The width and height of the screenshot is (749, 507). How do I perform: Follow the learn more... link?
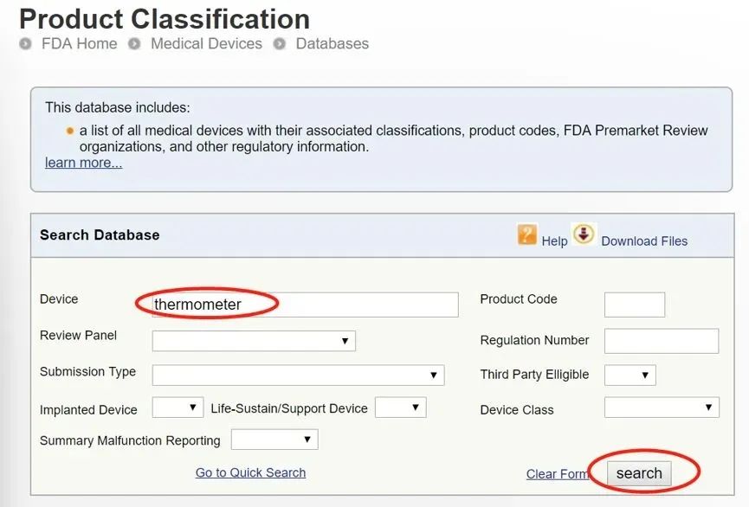tap(83, 163)
